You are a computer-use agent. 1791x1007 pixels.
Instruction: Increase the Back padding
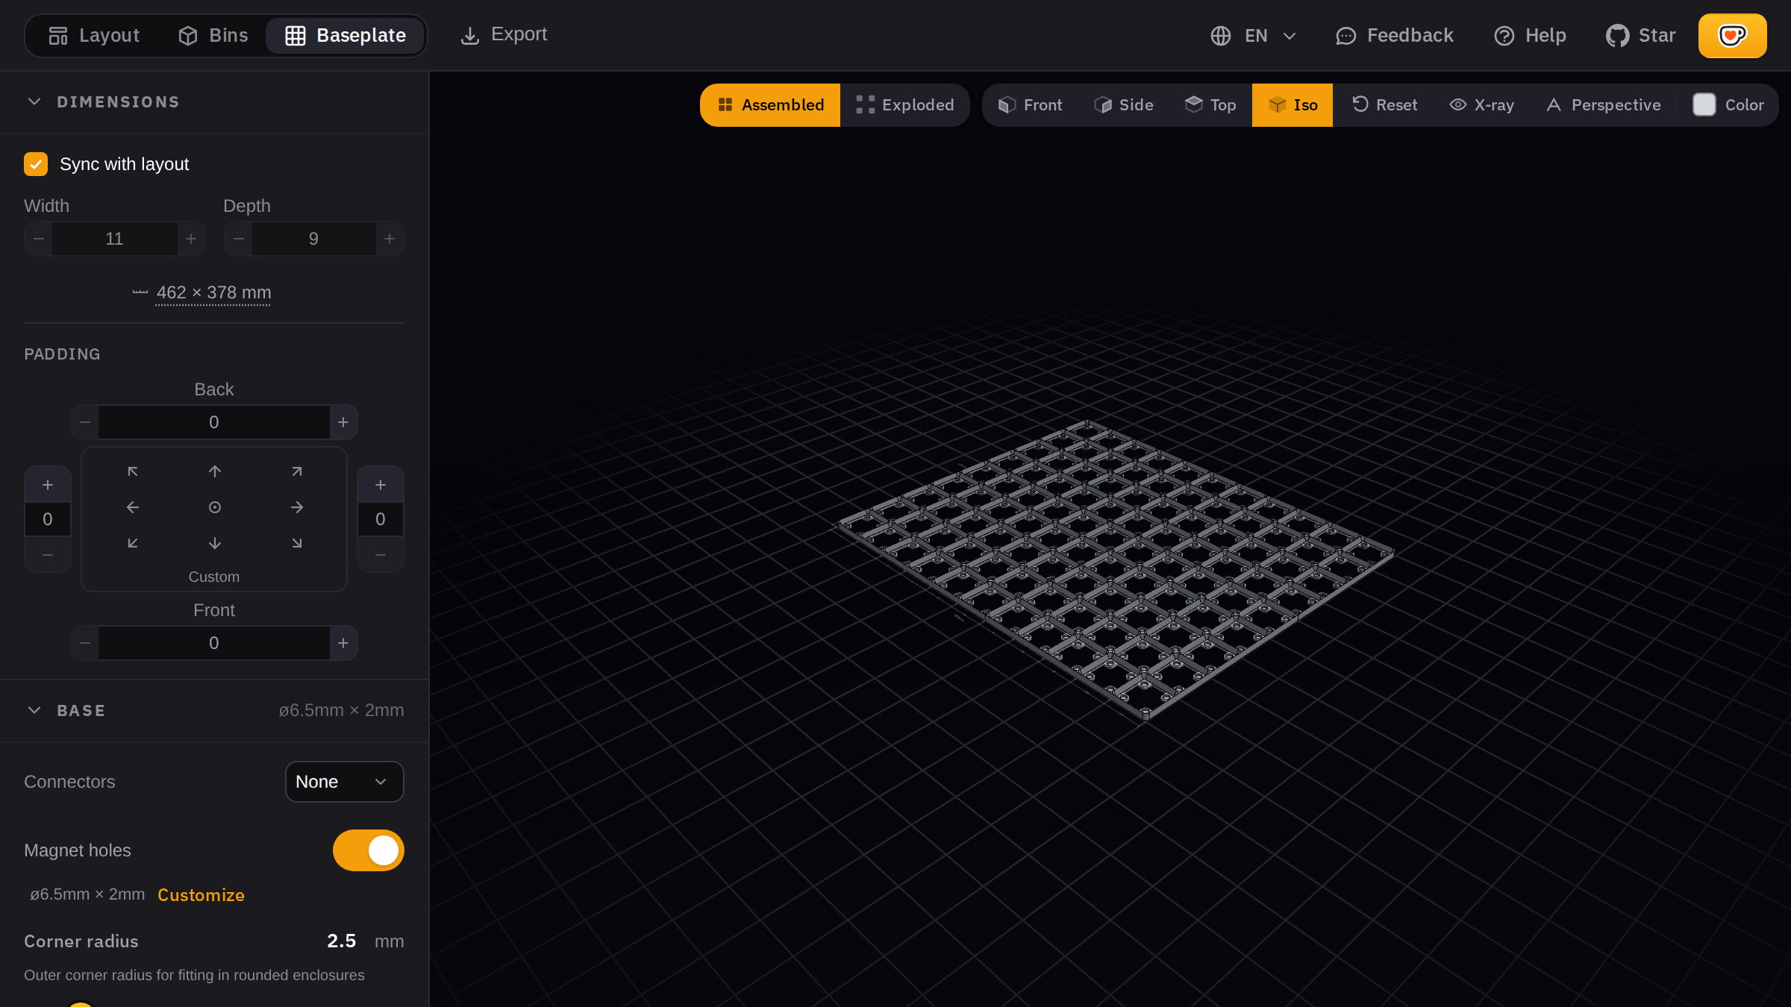343,422
